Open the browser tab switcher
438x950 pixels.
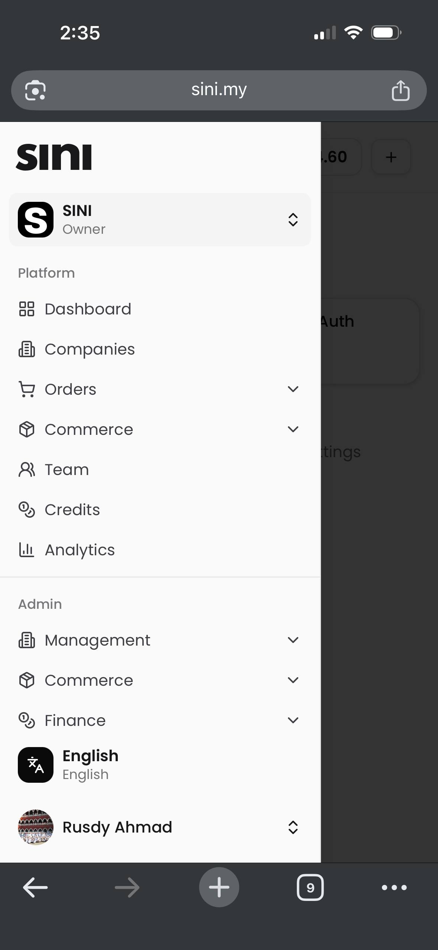pos(310,888)
